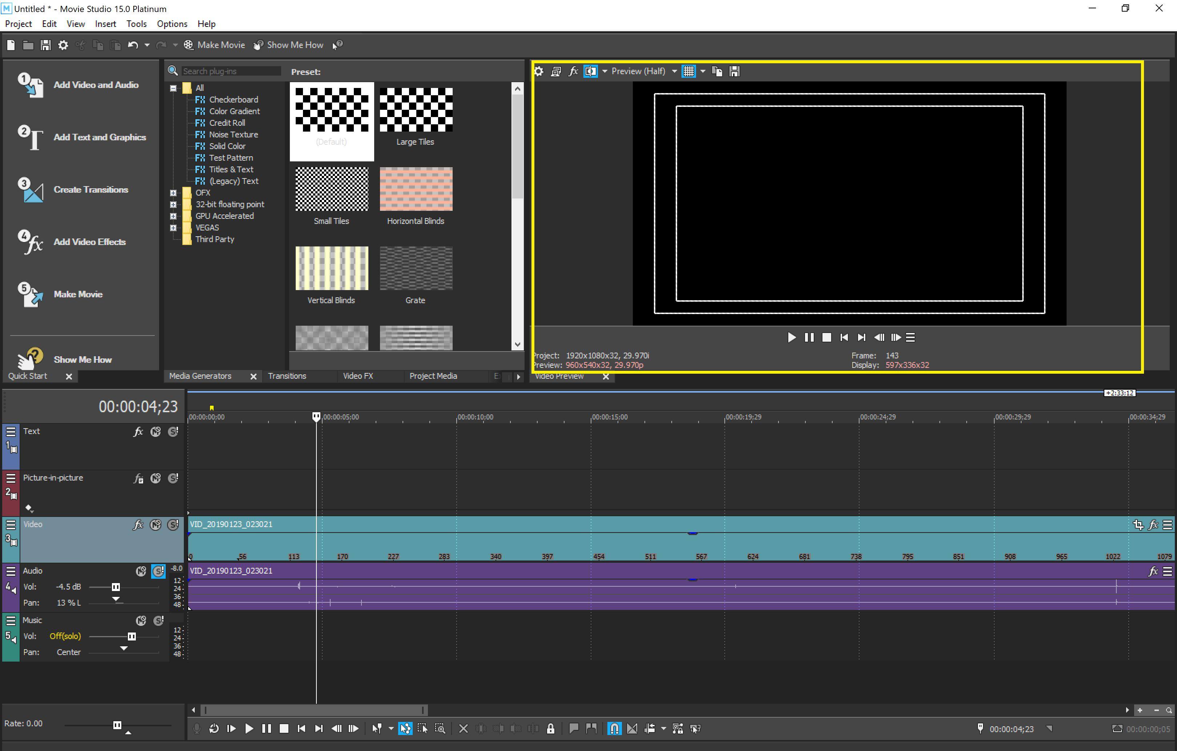Collapse the All folder in plug-in tree

pyautogui.click(x=173, y=88)
